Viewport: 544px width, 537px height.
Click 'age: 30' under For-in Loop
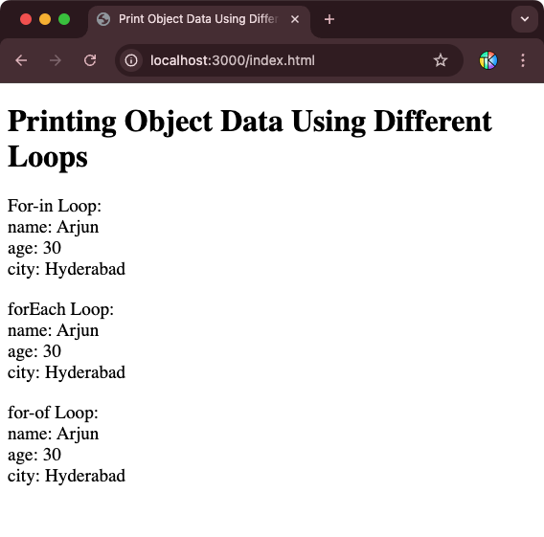34,248
